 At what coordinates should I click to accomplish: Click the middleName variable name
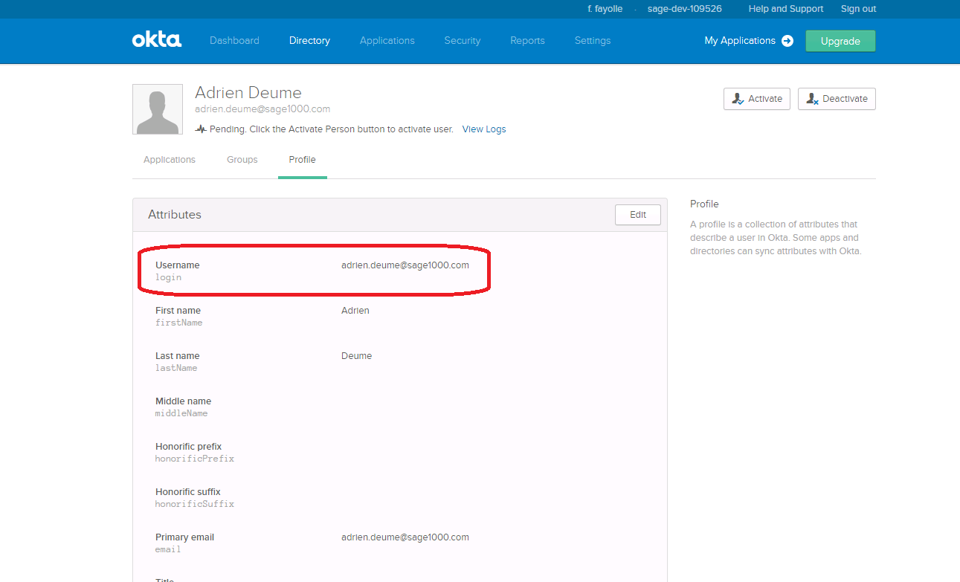coord(181,413)
